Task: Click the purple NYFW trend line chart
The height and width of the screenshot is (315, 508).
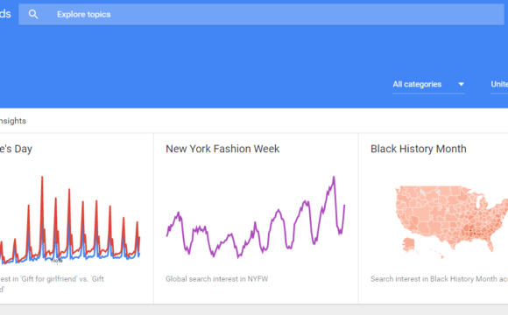Action: 256,217
